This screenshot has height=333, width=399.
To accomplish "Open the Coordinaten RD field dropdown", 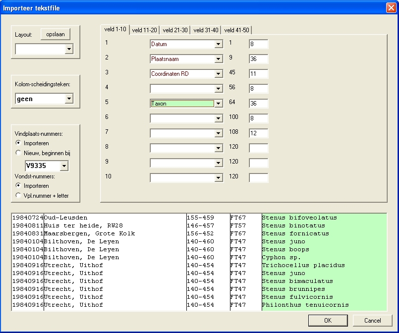I will 218,74.
